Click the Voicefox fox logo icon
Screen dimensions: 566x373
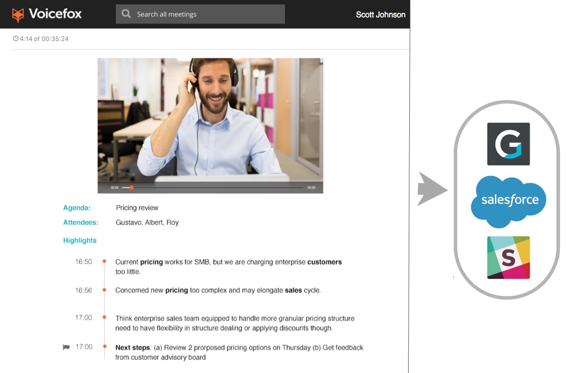(18, 15)
